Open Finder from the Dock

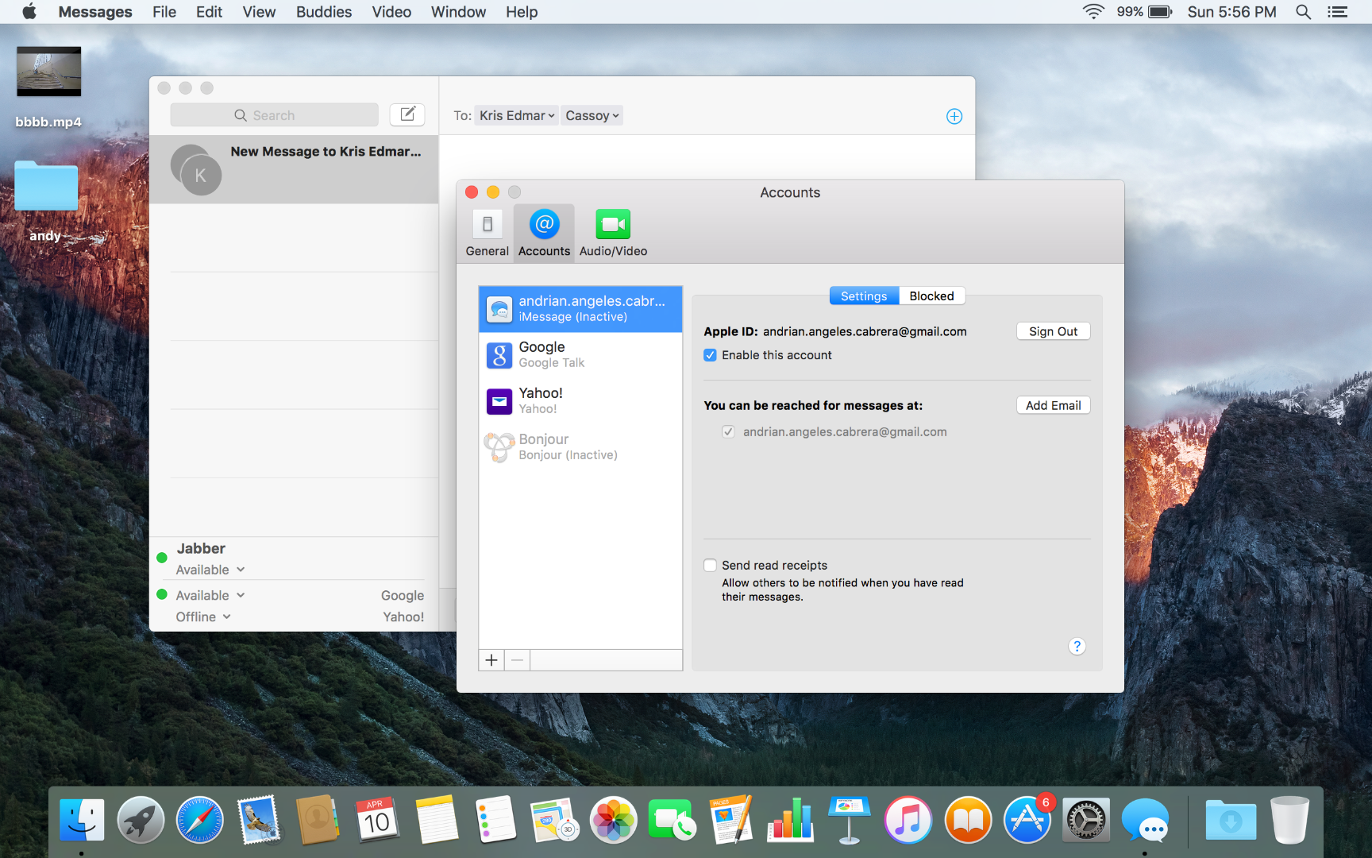(82, 820)
